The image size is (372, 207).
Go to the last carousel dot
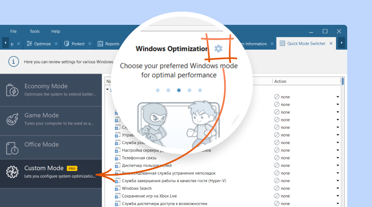click(x=200, y=90)
